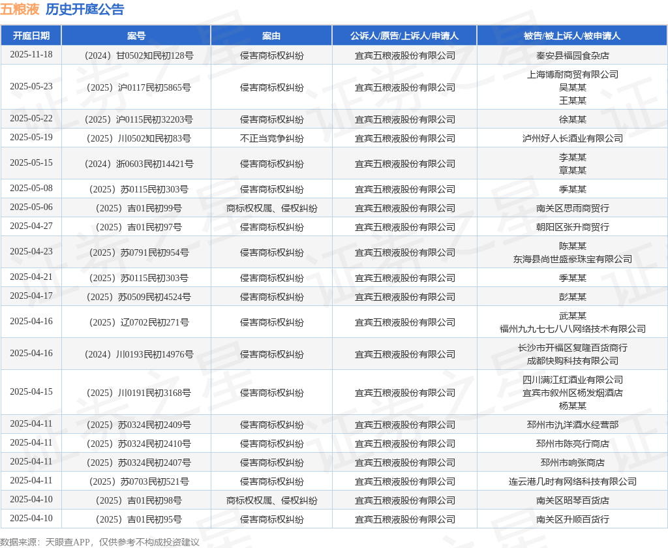Select the 开庭日期 column header

[x=31, y=36]
